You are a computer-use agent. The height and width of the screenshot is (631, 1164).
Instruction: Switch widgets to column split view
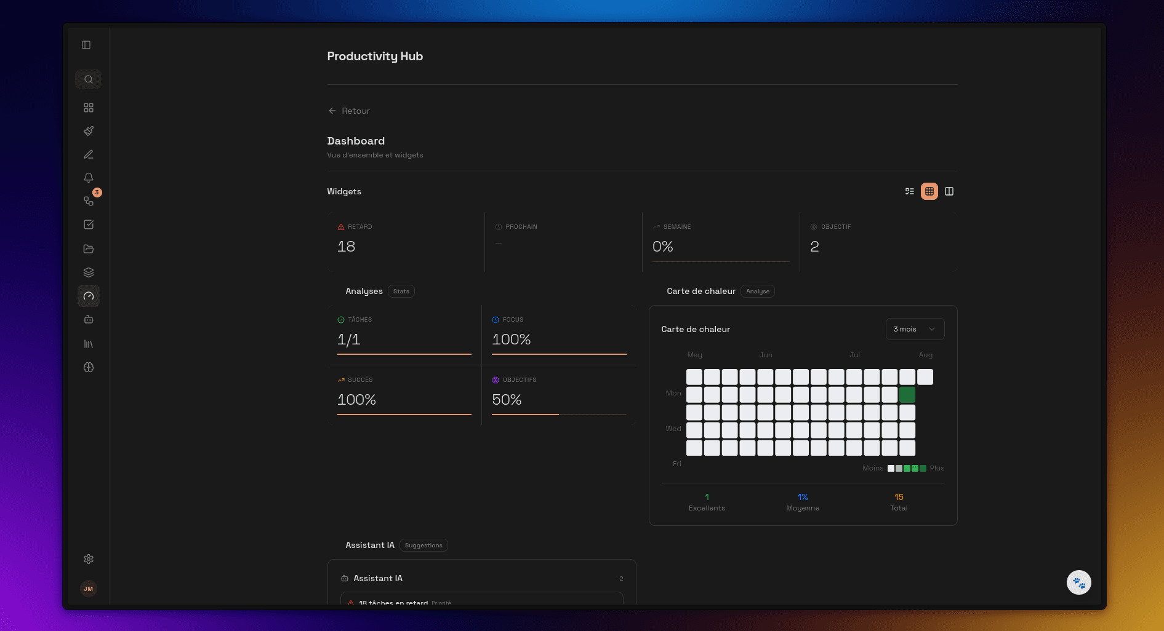point(949,191)
